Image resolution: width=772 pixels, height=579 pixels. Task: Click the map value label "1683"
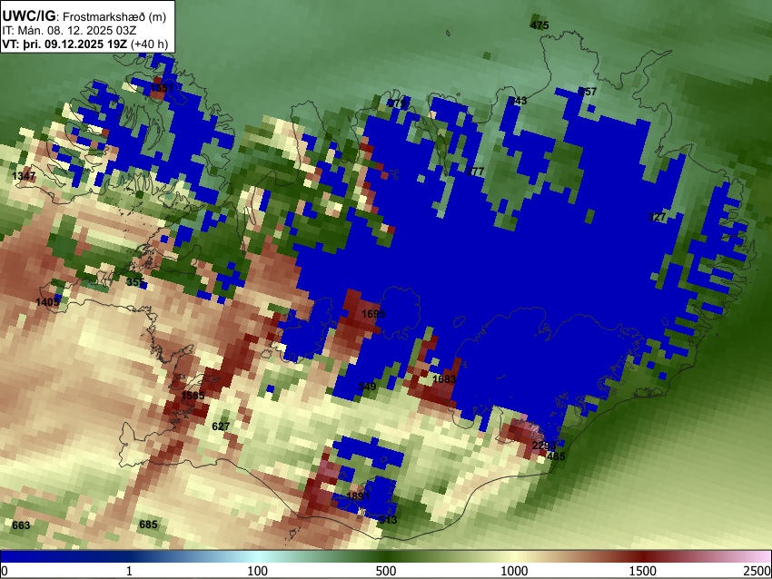click(x=444, y=379)
